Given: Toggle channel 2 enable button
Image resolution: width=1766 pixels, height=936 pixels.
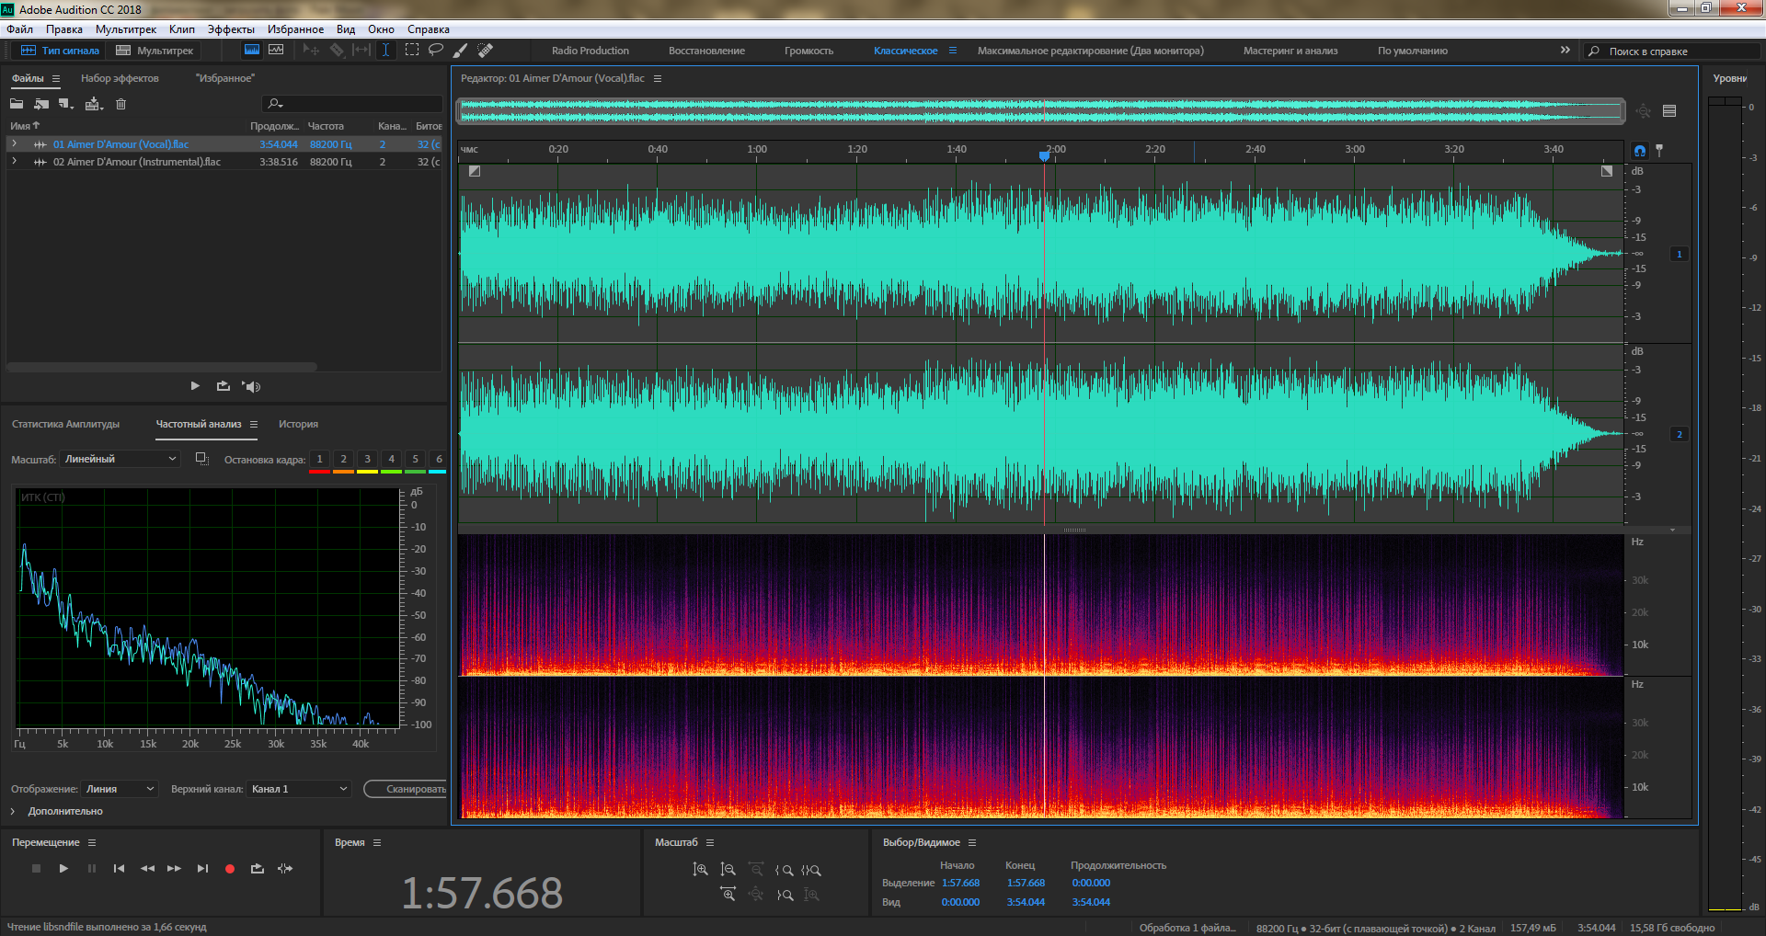Looking at the screenshot, I should point(1680,434).
